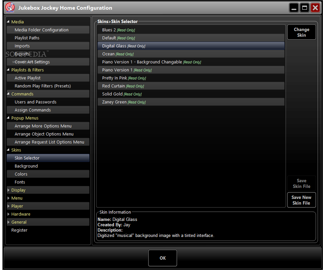323x270 pixels.
Task: Collapse the Popup Menus section arrow
Action: point(8,118)
